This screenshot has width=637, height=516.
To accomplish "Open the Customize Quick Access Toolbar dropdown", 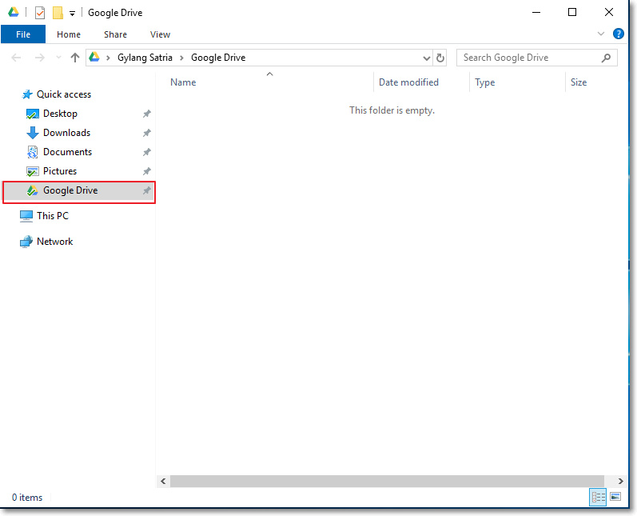I will (72, 14).
